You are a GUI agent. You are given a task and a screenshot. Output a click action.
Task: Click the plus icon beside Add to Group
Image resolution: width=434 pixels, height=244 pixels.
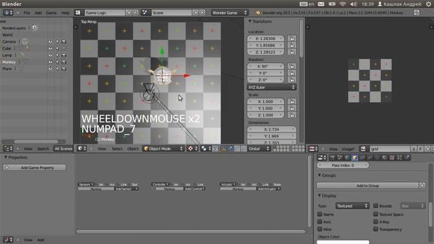[422, 186]
